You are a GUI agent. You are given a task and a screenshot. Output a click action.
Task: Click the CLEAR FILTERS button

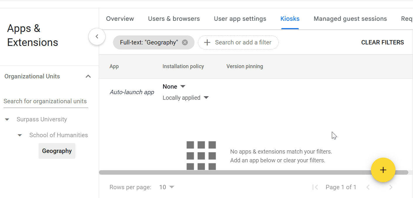pyautogui.click(x=382, y=42)
